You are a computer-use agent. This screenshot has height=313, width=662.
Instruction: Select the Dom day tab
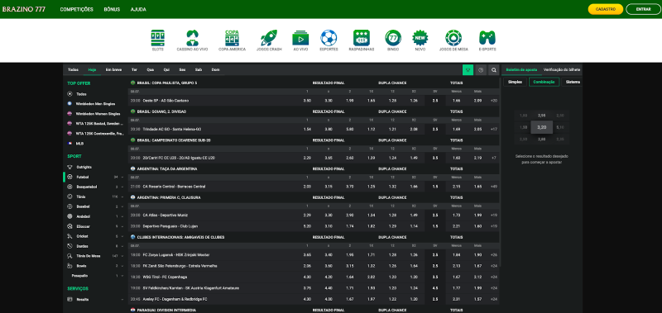coord(215,70)
